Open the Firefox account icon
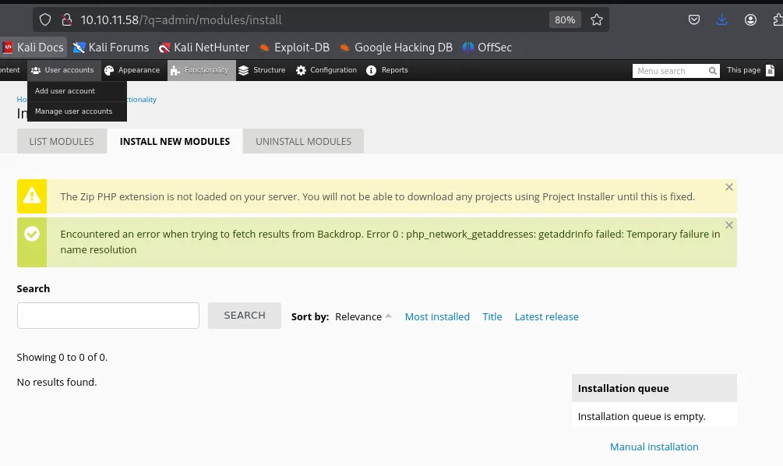783x466 pixels. (x=750, y=20)
